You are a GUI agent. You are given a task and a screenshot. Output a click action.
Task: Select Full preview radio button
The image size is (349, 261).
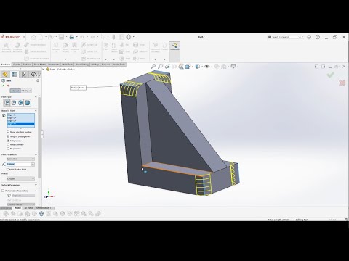click(8, 141)
